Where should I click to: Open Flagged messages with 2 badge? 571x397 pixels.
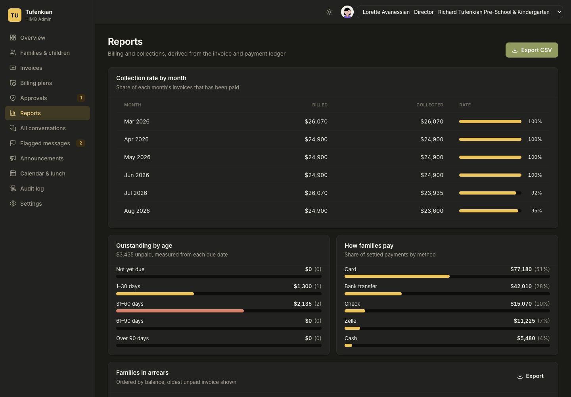coord(47,143)
